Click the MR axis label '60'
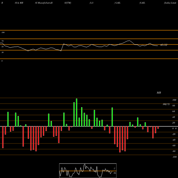This screenshot has width=178, height=178. 174,111
